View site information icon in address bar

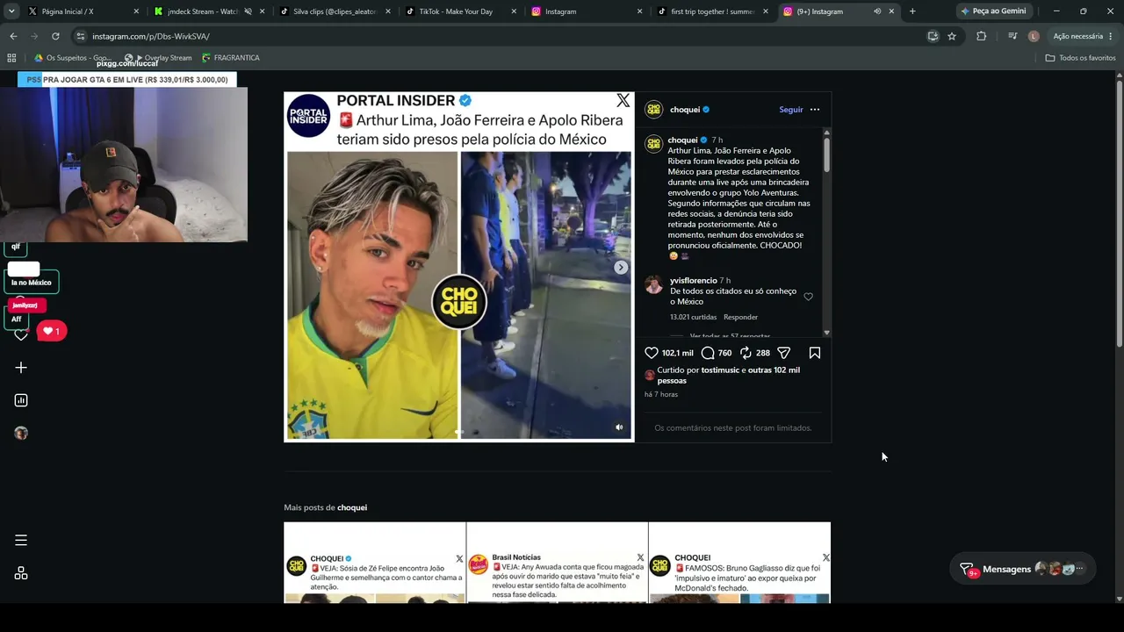(x=81, y=36)
